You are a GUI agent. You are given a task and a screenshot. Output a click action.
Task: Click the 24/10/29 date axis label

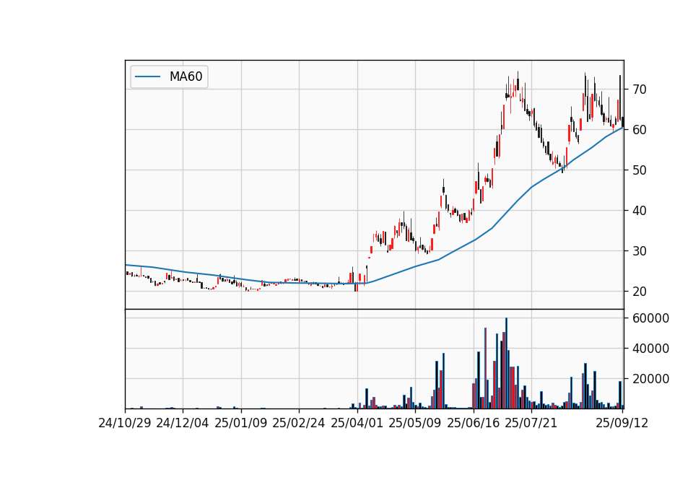pyautogui.click(x=125, y=423)
